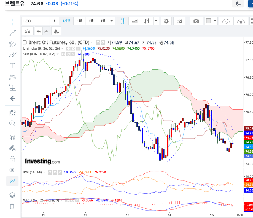Image resolution: width=253 pixels, height=218 pixels.
Task: Toggle magnet mode
Action: [x=12, y=137]
